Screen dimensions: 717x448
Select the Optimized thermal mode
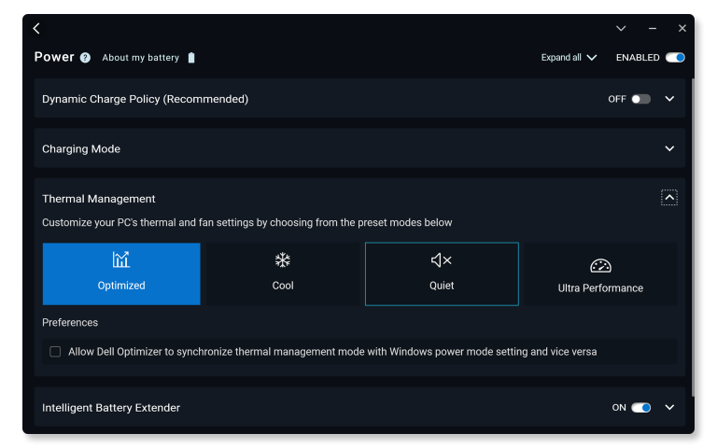click(121, 273)
